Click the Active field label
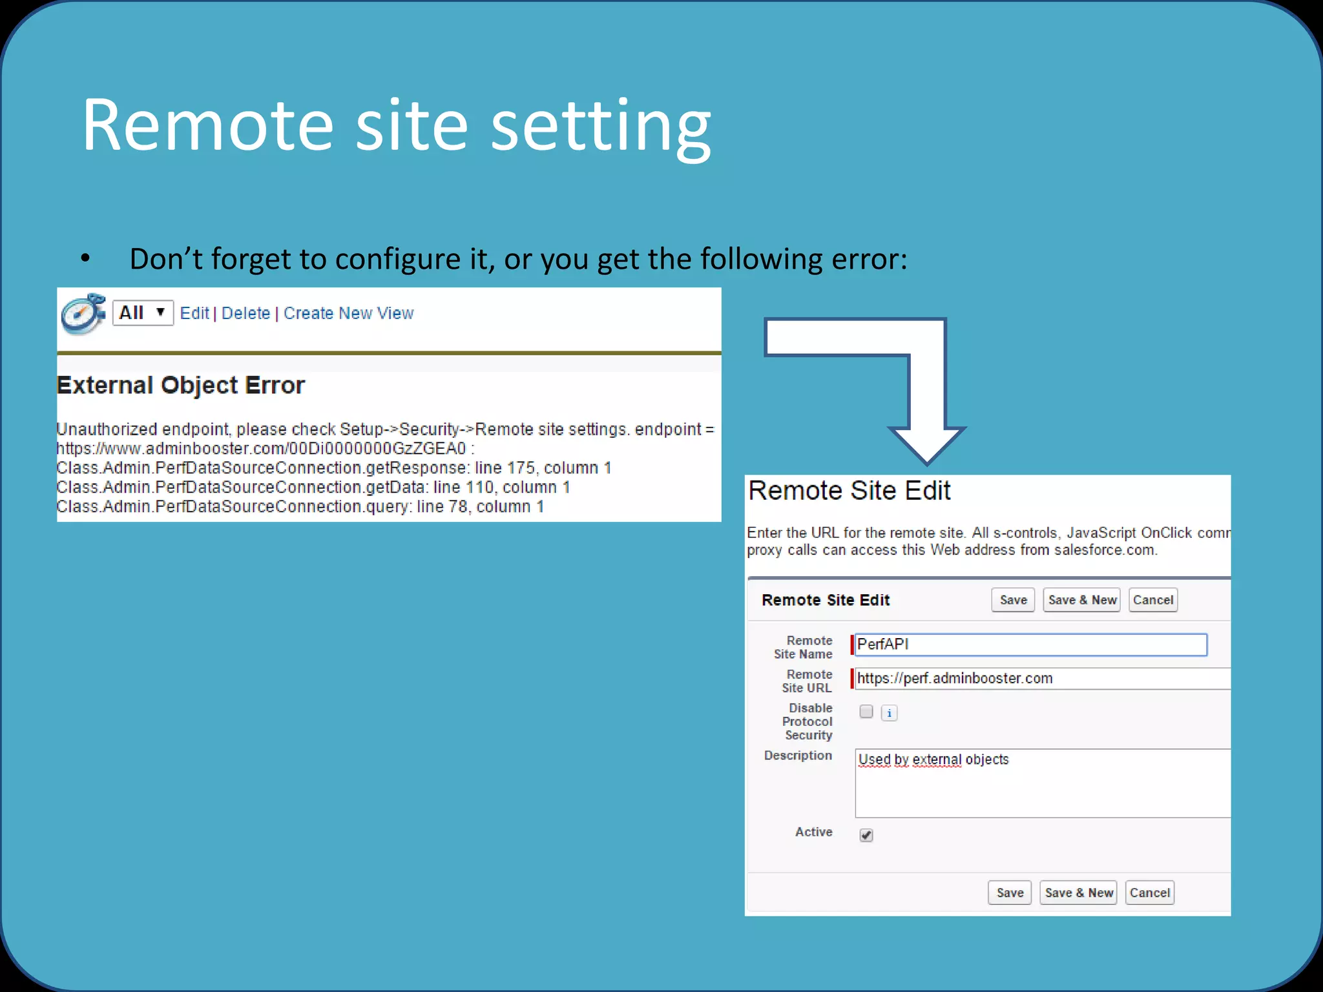Image resolution: width=1323 pixels, height=992 pixels. pyautogui.click(x=814, y=832)
